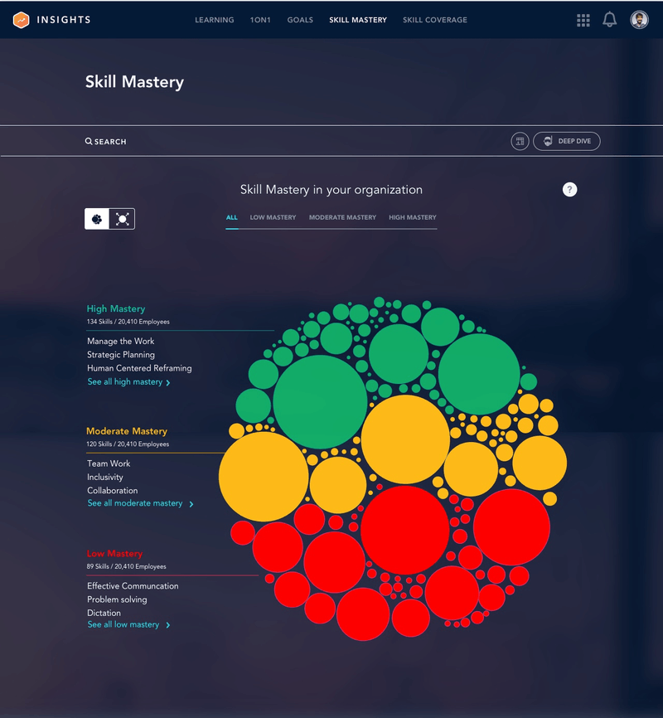Click chevron next to See all moderate mastery

191,504
